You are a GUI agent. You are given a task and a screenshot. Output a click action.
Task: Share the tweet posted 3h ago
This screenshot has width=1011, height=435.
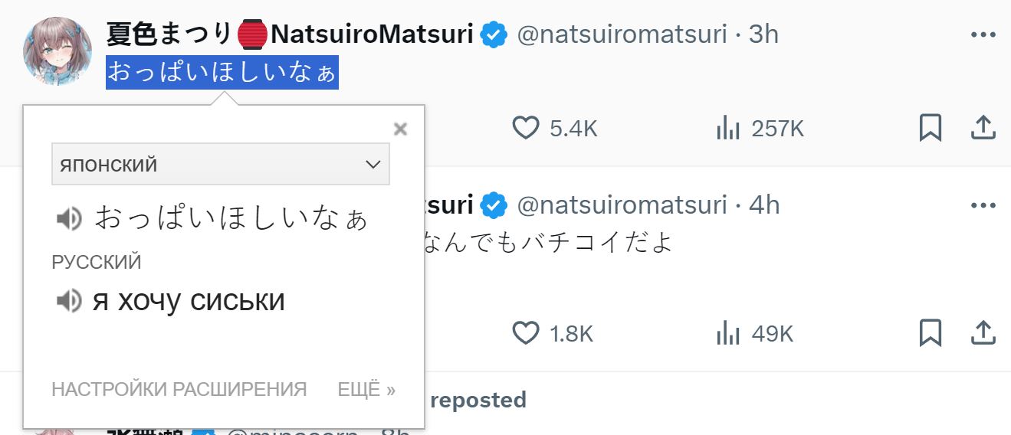(983, 128)
